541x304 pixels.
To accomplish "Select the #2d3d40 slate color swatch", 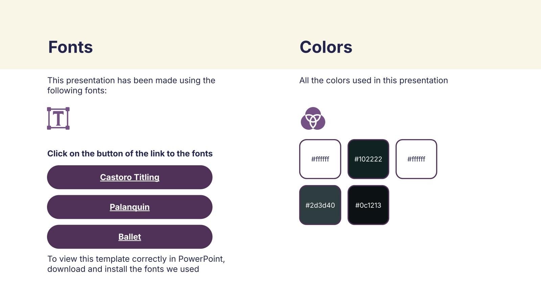I will tap(320, 205).
